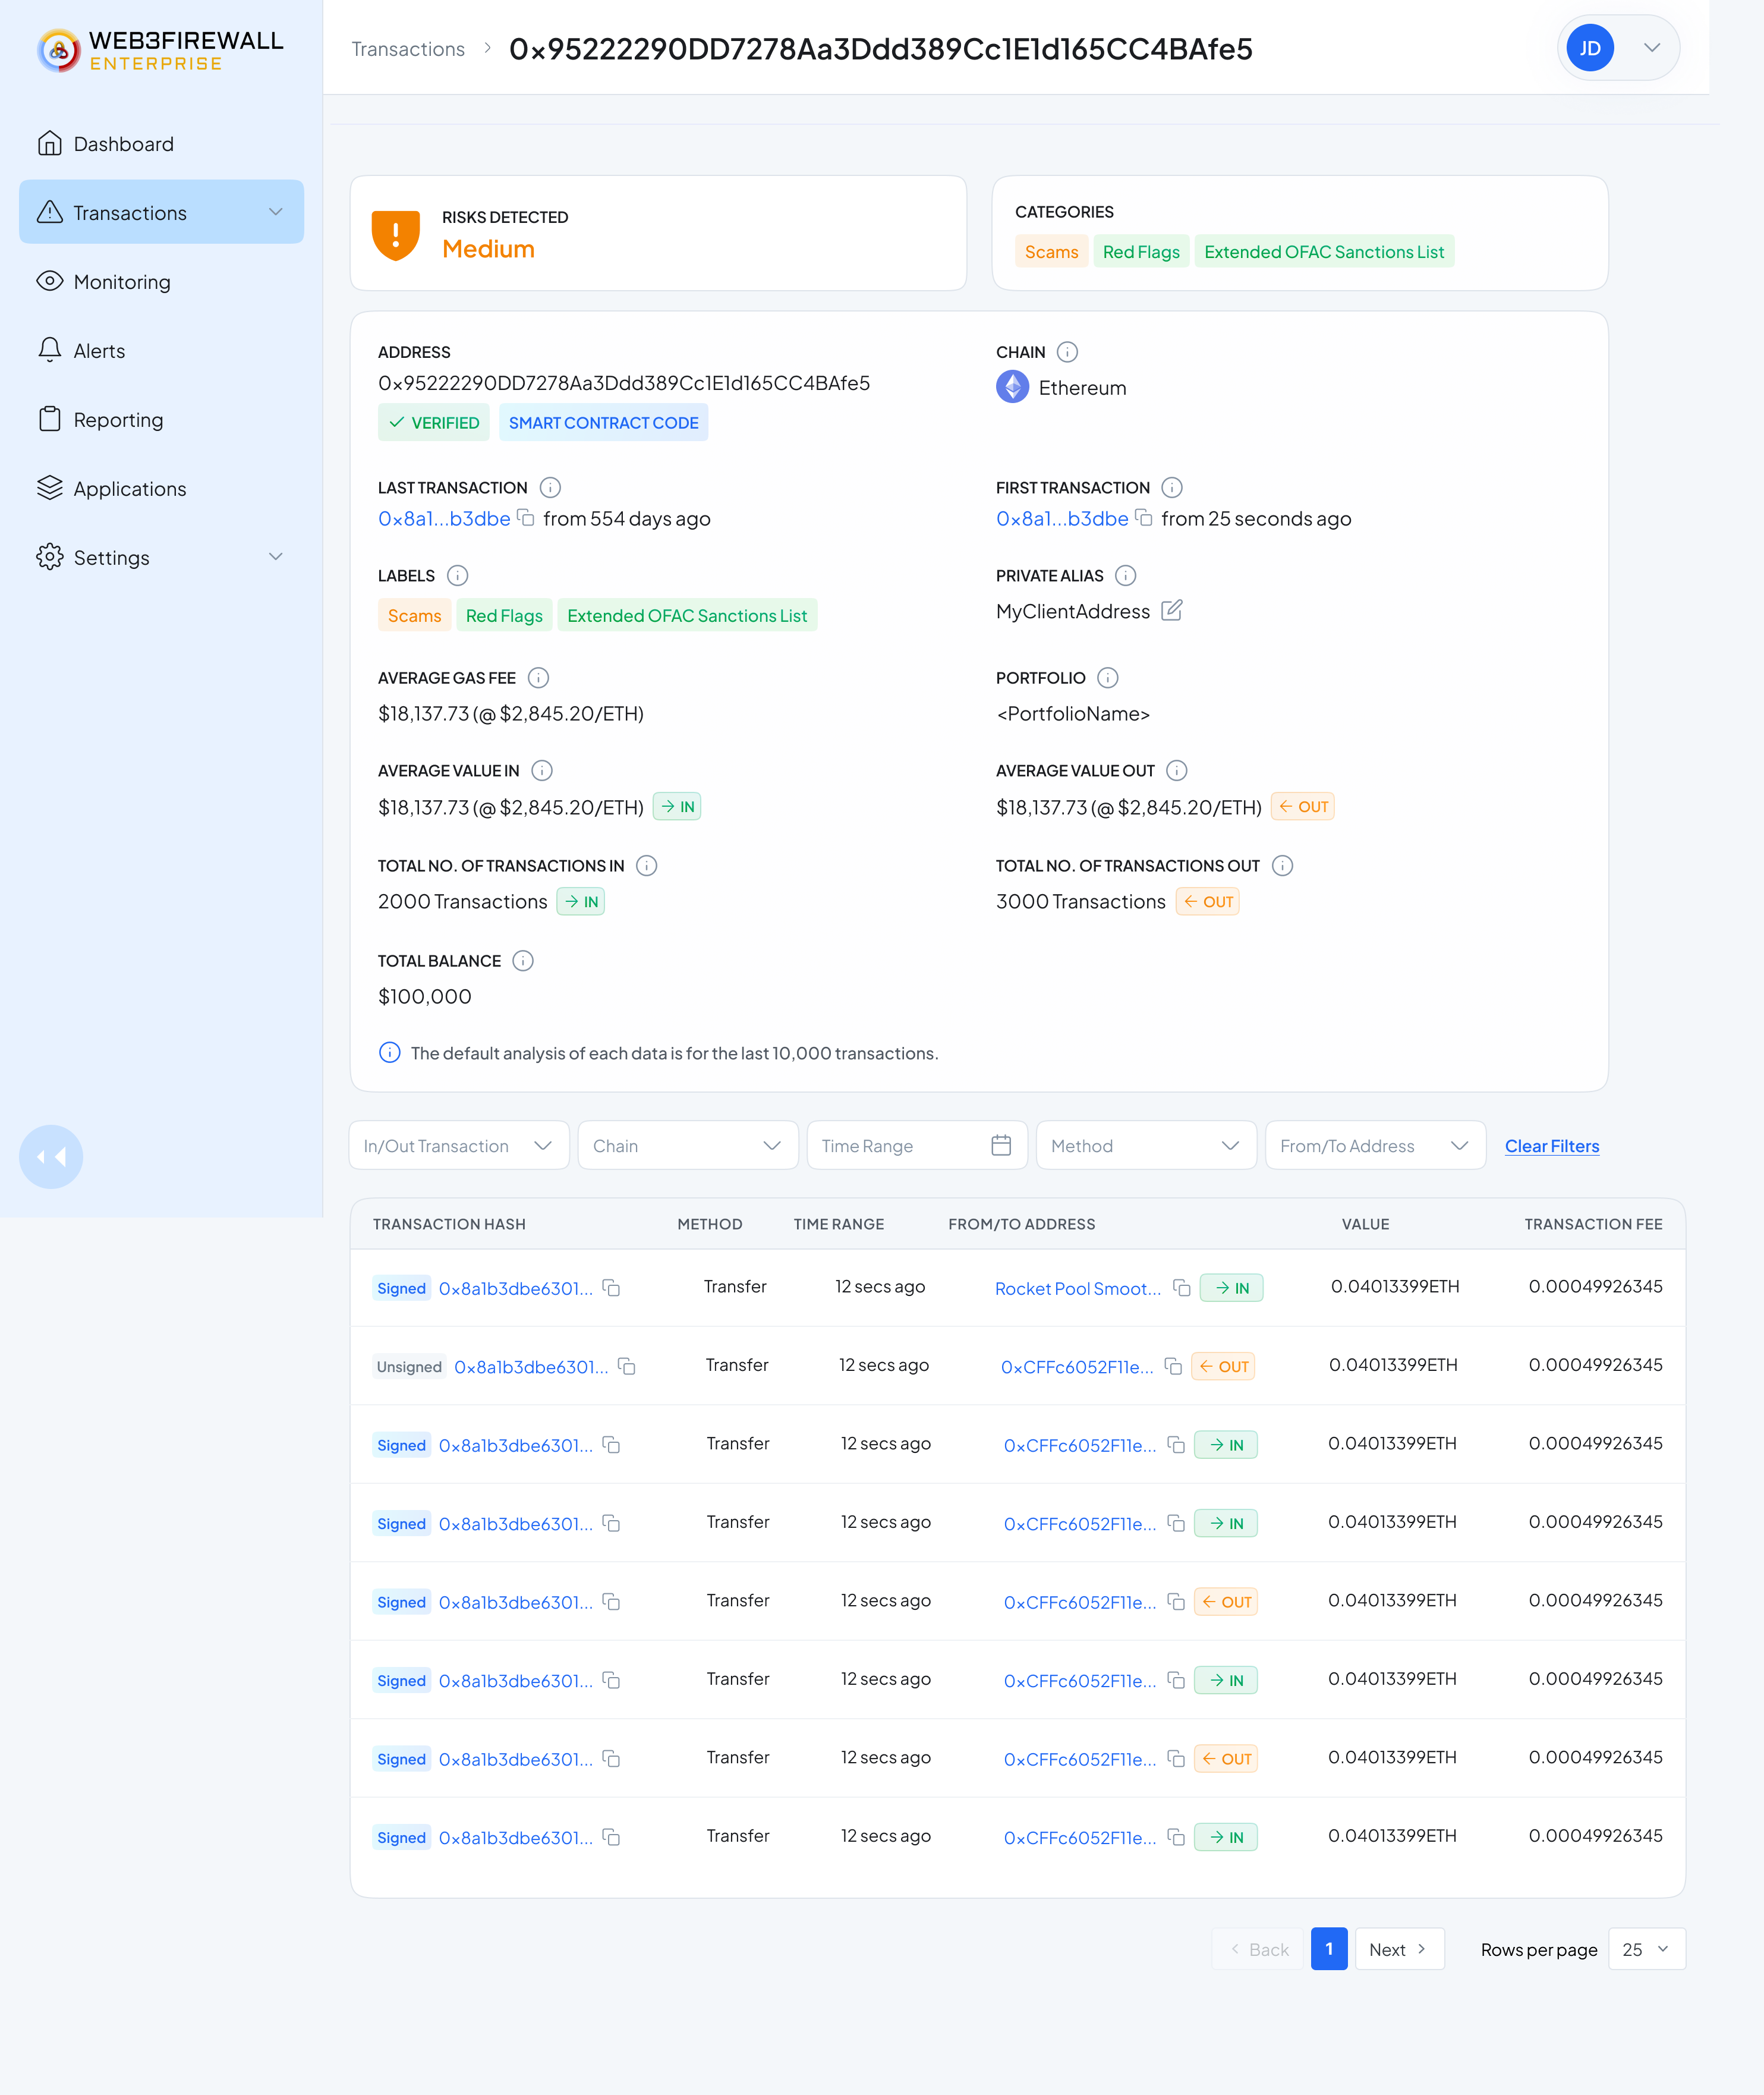Click the Transaction Fee column header
This screenshot has height=2095, width=1764.
coord(1593,1224)
